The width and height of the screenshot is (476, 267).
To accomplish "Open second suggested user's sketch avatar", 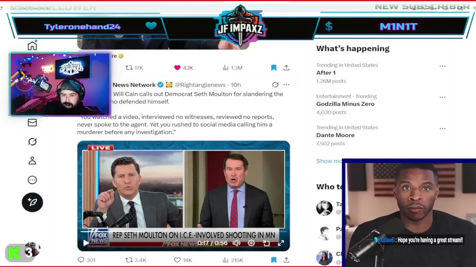I will 324,233.
